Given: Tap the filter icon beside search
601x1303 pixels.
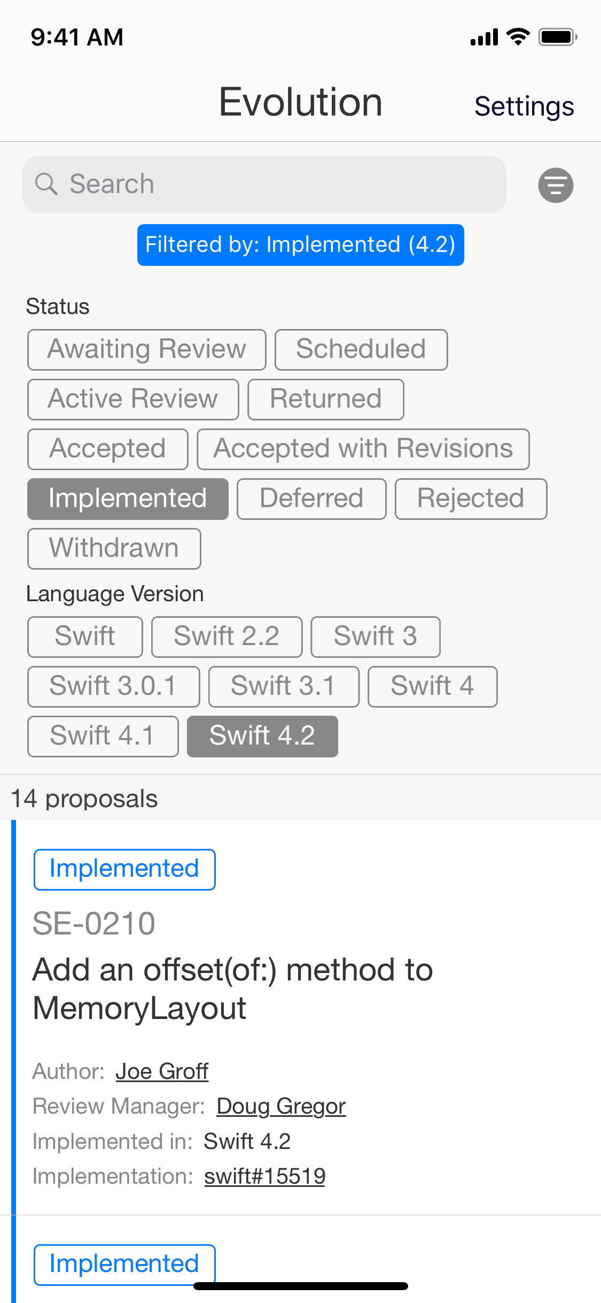Looking at the screenshot, I should 556,185.
